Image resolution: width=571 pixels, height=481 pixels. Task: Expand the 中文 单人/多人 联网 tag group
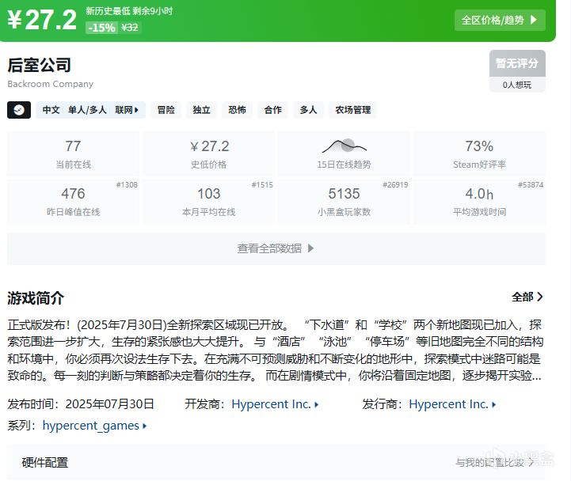90,110
